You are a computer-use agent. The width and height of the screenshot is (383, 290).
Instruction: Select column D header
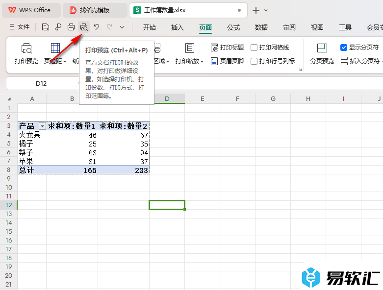coord(167,99)
